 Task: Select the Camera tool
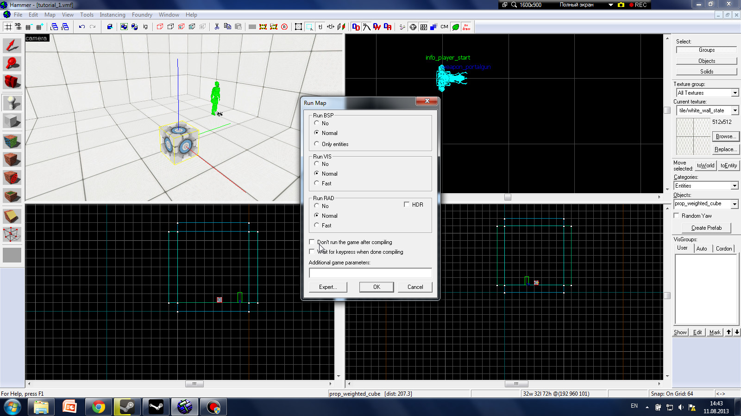[12, 82]
